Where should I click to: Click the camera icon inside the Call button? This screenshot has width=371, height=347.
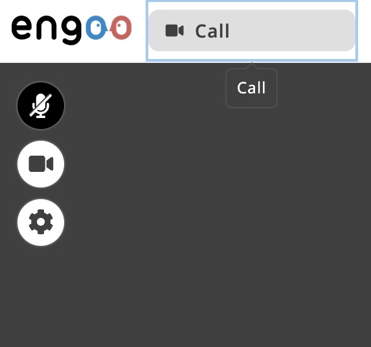point(175,31)
